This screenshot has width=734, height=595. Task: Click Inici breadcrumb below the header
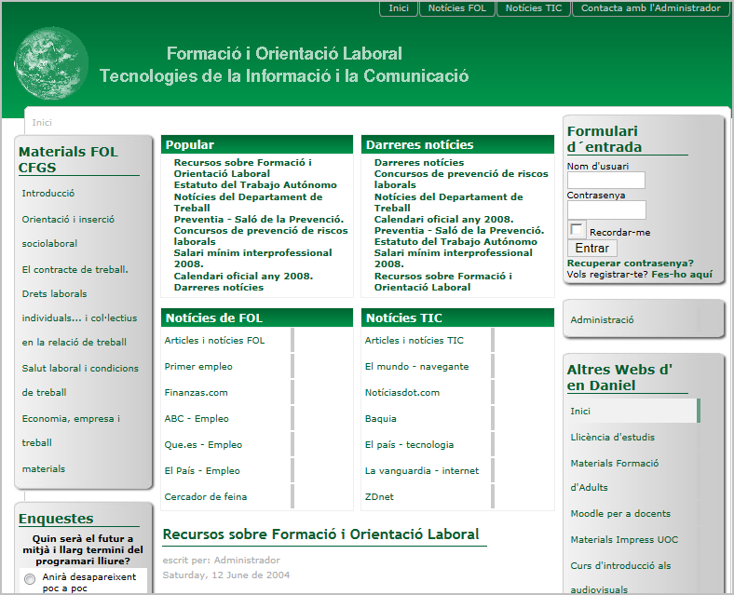pos(42,123)
